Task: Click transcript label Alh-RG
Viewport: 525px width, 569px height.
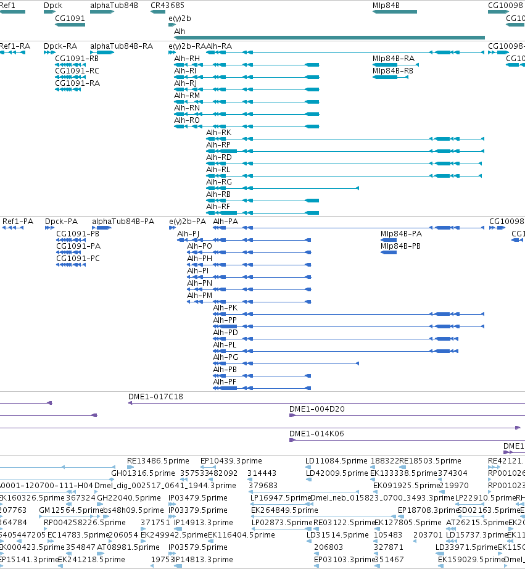Action: (x=219, y=182)
